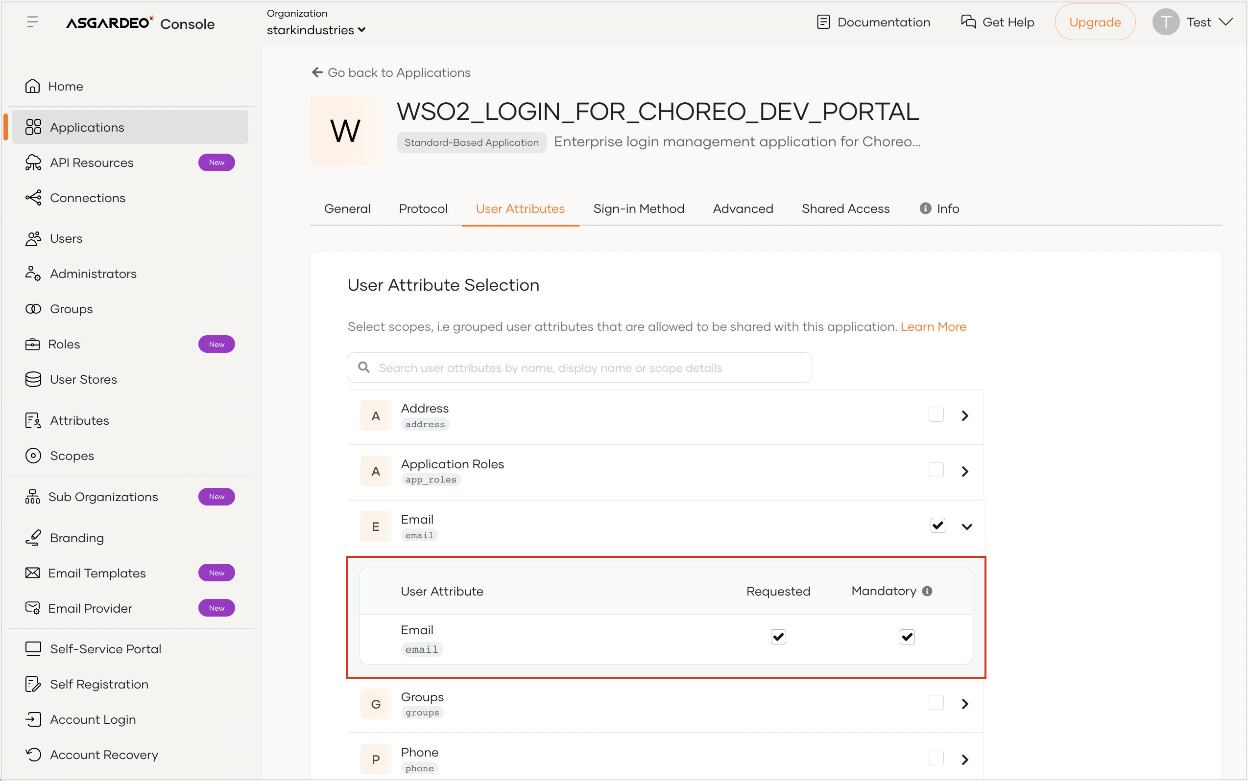1248x781 pixels.
Task: Expand the Application Roles scope chevron
Action: click(965, 471)
